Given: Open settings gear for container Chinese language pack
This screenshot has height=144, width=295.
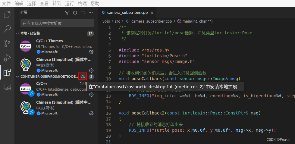Looking at the screenshot, I should pos(91,113).
